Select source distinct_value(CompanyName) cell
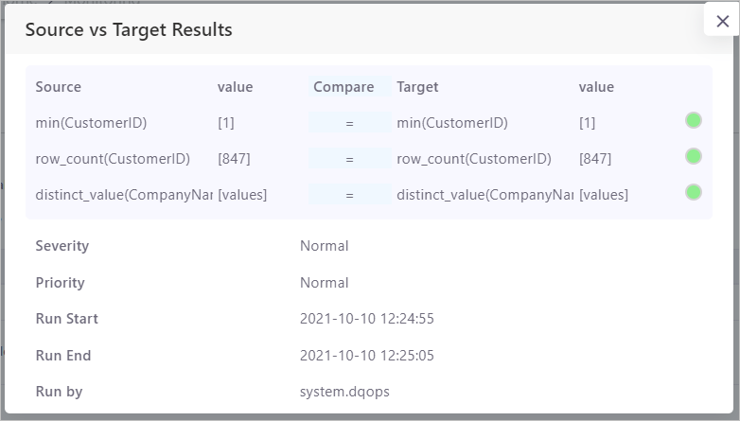The width and height of the screenshot is (740, 421). [123, 195]
